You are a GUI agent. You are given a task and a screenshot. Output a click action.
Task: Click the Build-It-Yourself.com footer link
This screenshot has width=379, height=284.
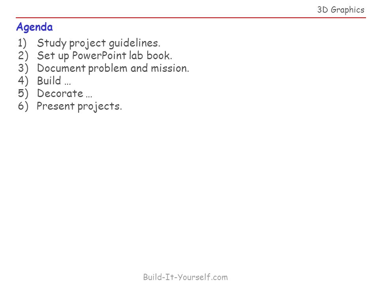point(186,277)
